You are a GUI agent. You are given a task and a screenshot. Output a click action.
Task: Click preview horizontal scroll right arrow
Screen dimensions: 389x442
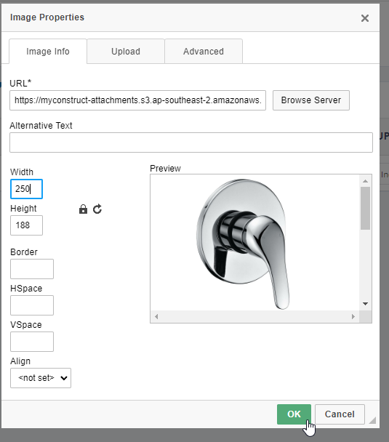click(353, 316)
